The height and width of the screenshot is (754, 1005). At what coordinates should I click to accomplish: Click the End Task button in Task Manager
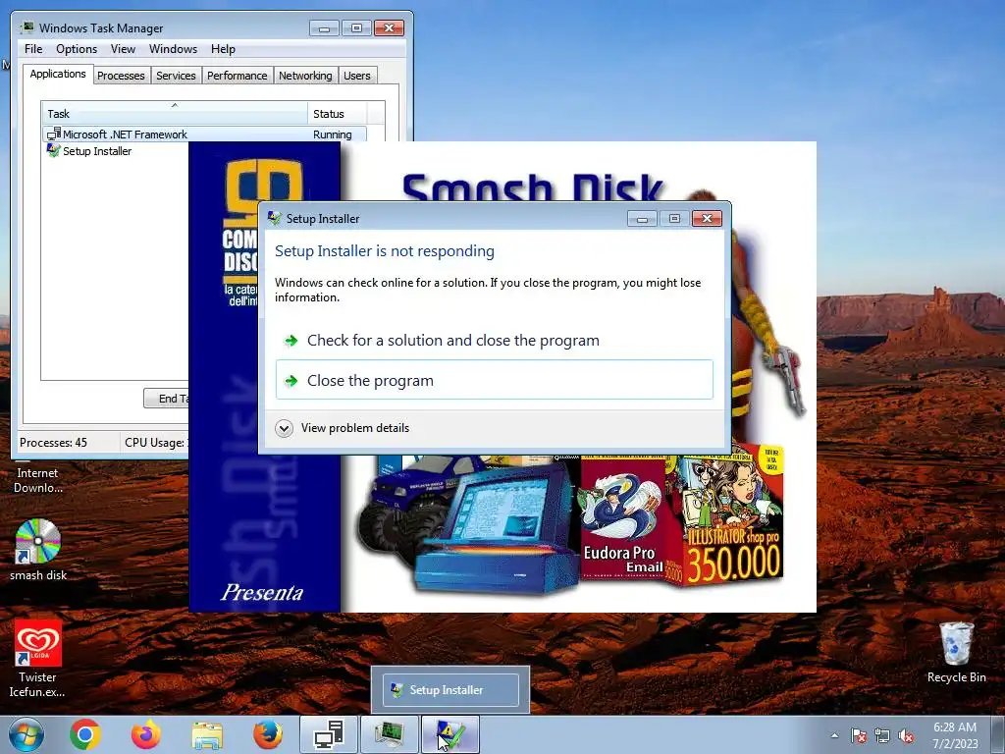click(166, 399)
